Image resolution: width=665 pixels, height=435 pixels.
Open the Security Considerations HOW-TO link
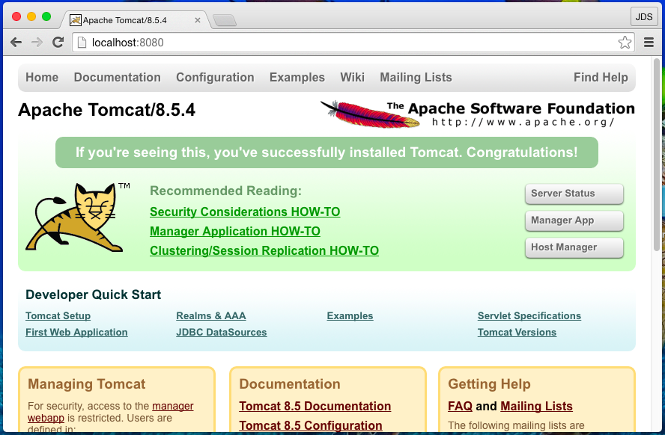[x=245, y=212]
